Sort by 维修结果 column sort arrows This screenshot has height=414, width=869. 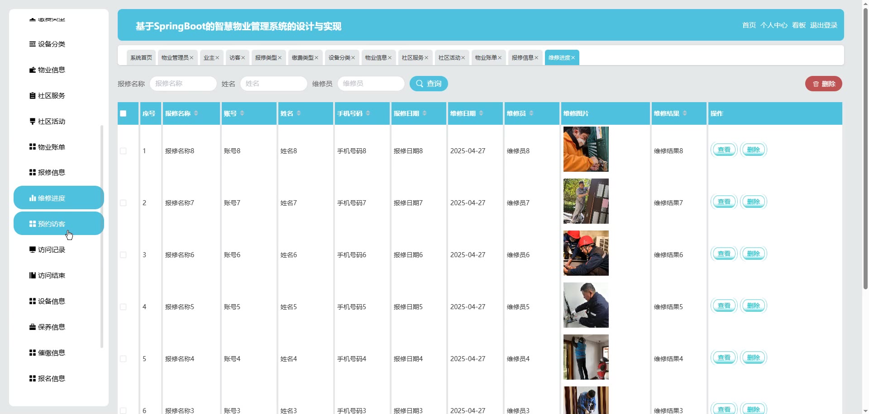[685, 113]
